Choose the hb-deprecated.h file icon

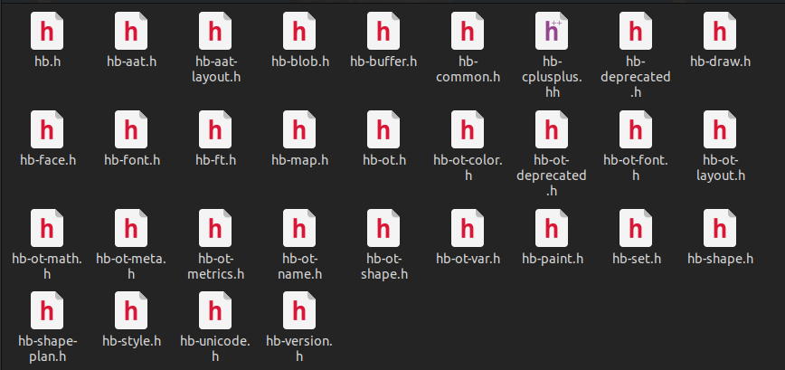click(636, 31)
